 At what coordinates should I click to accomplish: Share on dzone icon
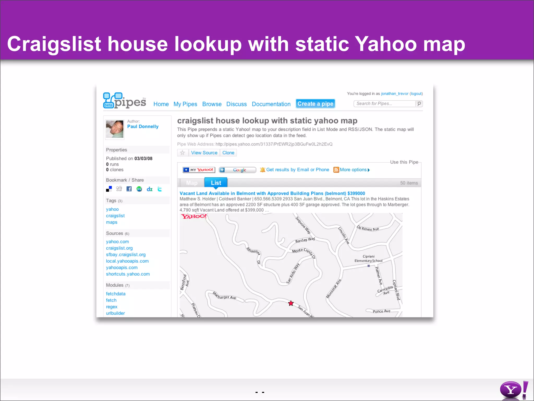[x=150, y=189]
